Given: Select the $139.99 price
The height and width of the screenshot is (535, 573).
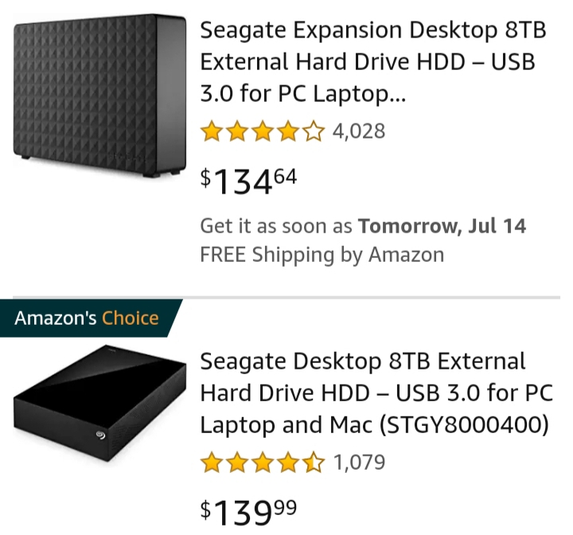Looking at the screenshot, I should click(248, 512).
